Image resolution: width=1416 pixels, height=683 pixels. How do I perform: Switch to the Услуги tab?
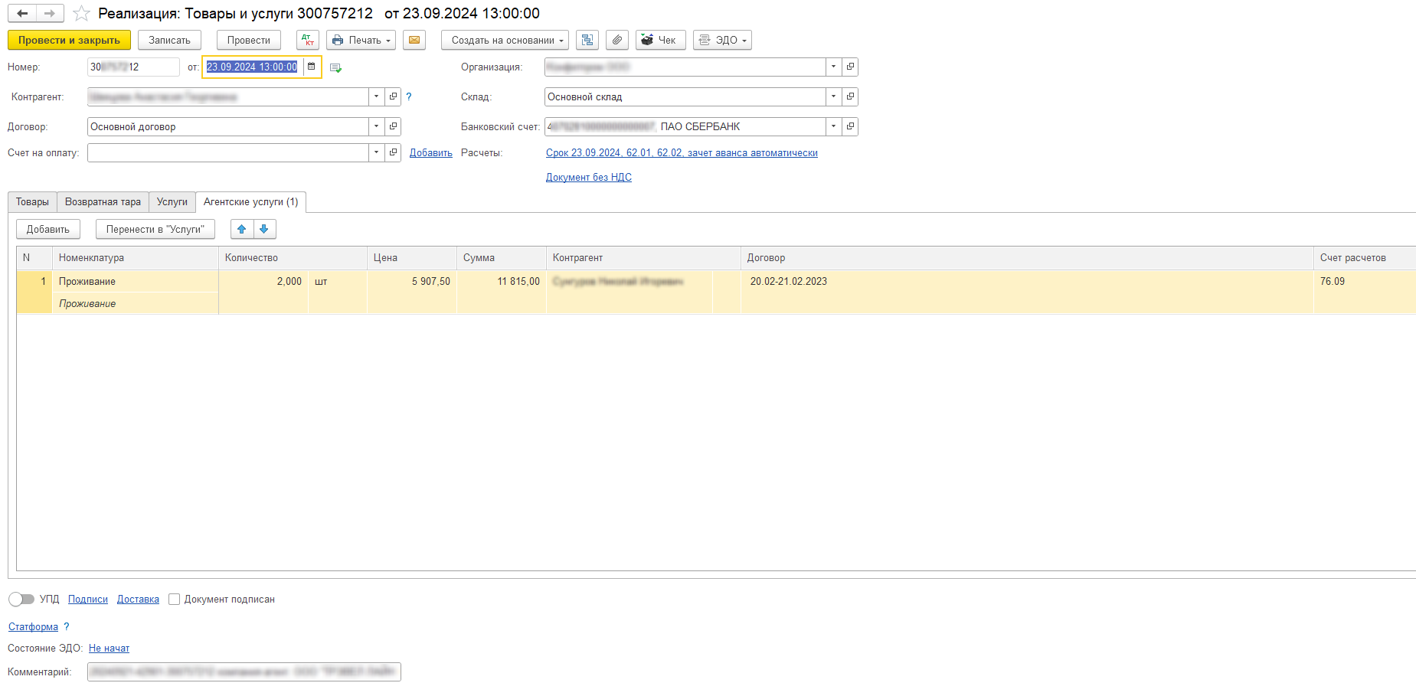point(172,201)
